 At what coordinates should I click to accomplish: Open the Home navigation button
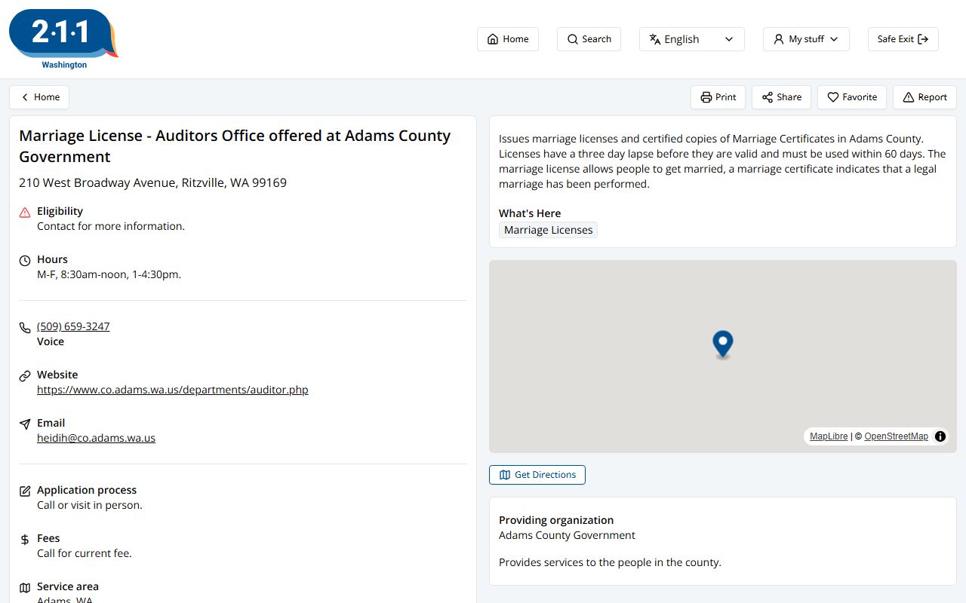pyautogui.click(x=508, y=39)
